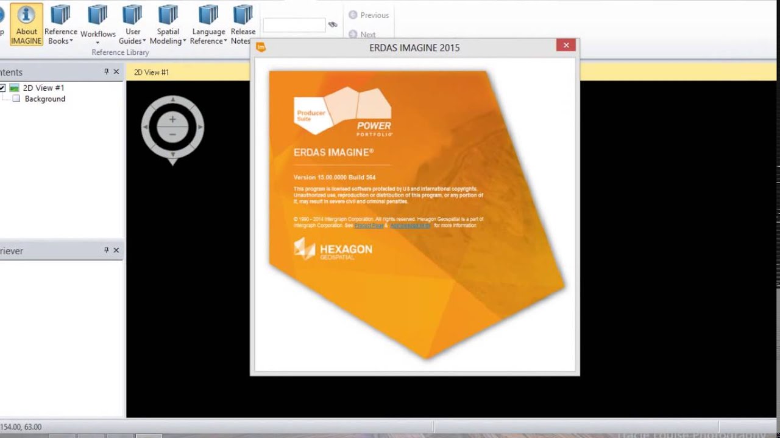Open the Spatial Modeling dropdown
This screenshot has height=438, width=780.
168,24
